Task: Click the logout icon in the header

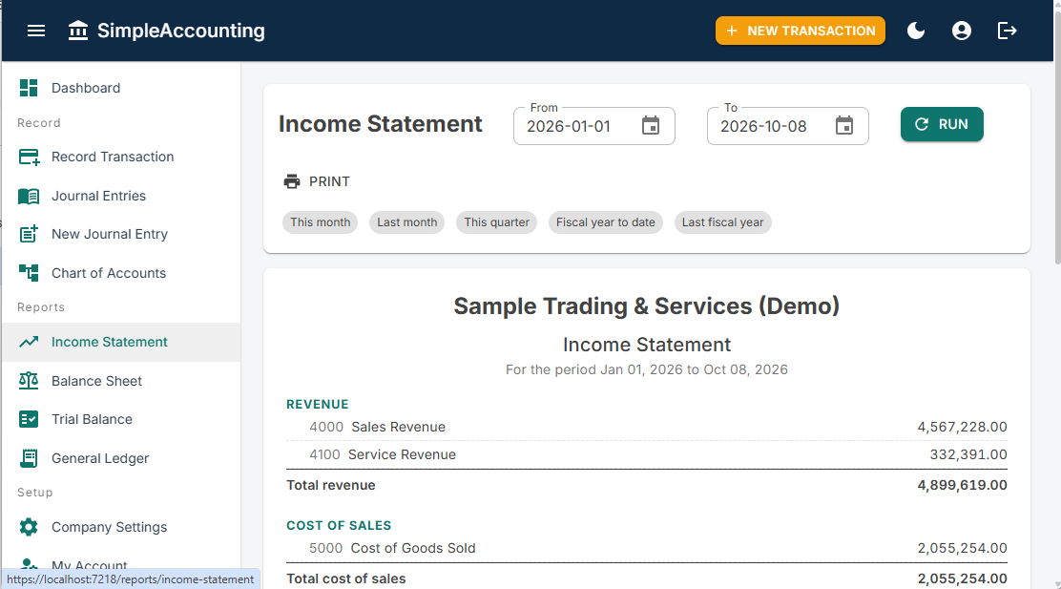Action: click(x=1007, y=31)
